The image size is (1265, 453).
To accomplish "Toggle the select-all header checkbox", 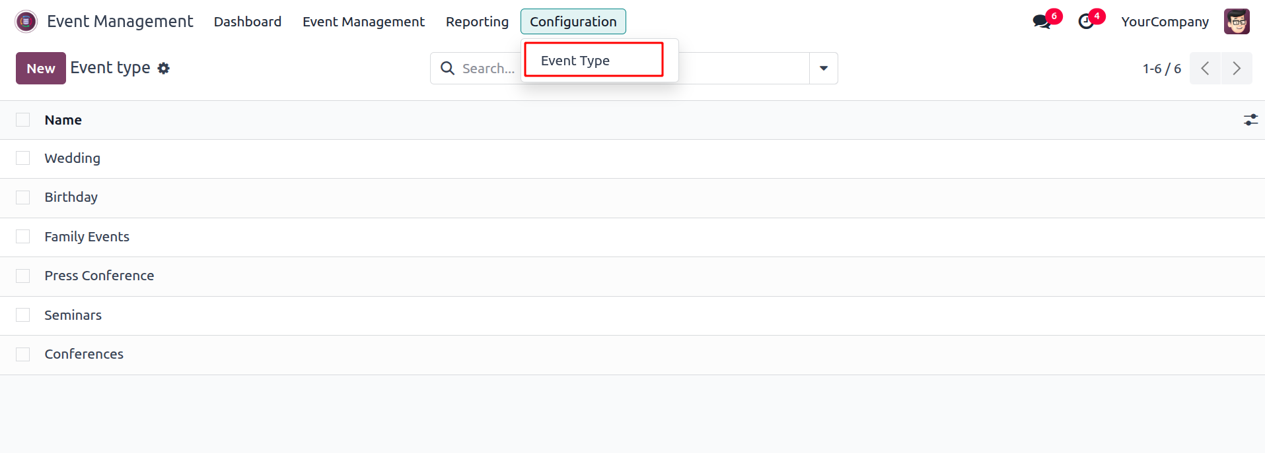I will click(x=23, y=120).
